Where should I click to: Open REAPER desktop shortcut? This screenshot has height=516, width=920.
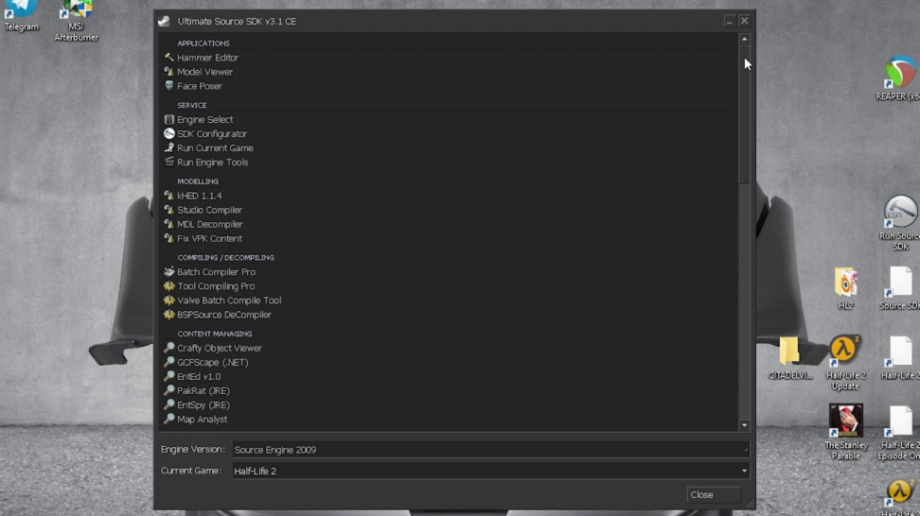[900, 77]
